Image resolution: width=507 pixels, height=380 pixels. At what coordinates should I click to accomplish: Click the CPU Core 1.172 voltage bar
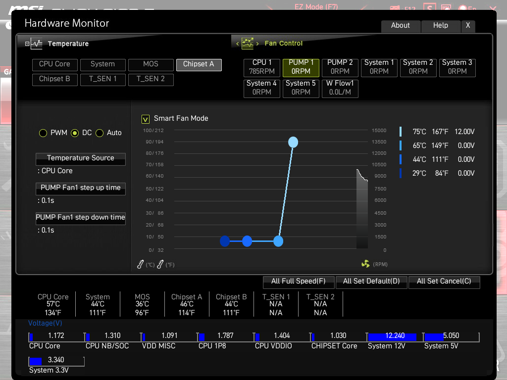tap(56, 336)
